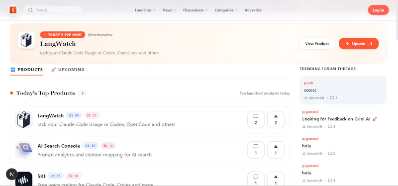The image size is (398, 186).
Task: Upvote AI Search Console product
Action: click(276, 150)
